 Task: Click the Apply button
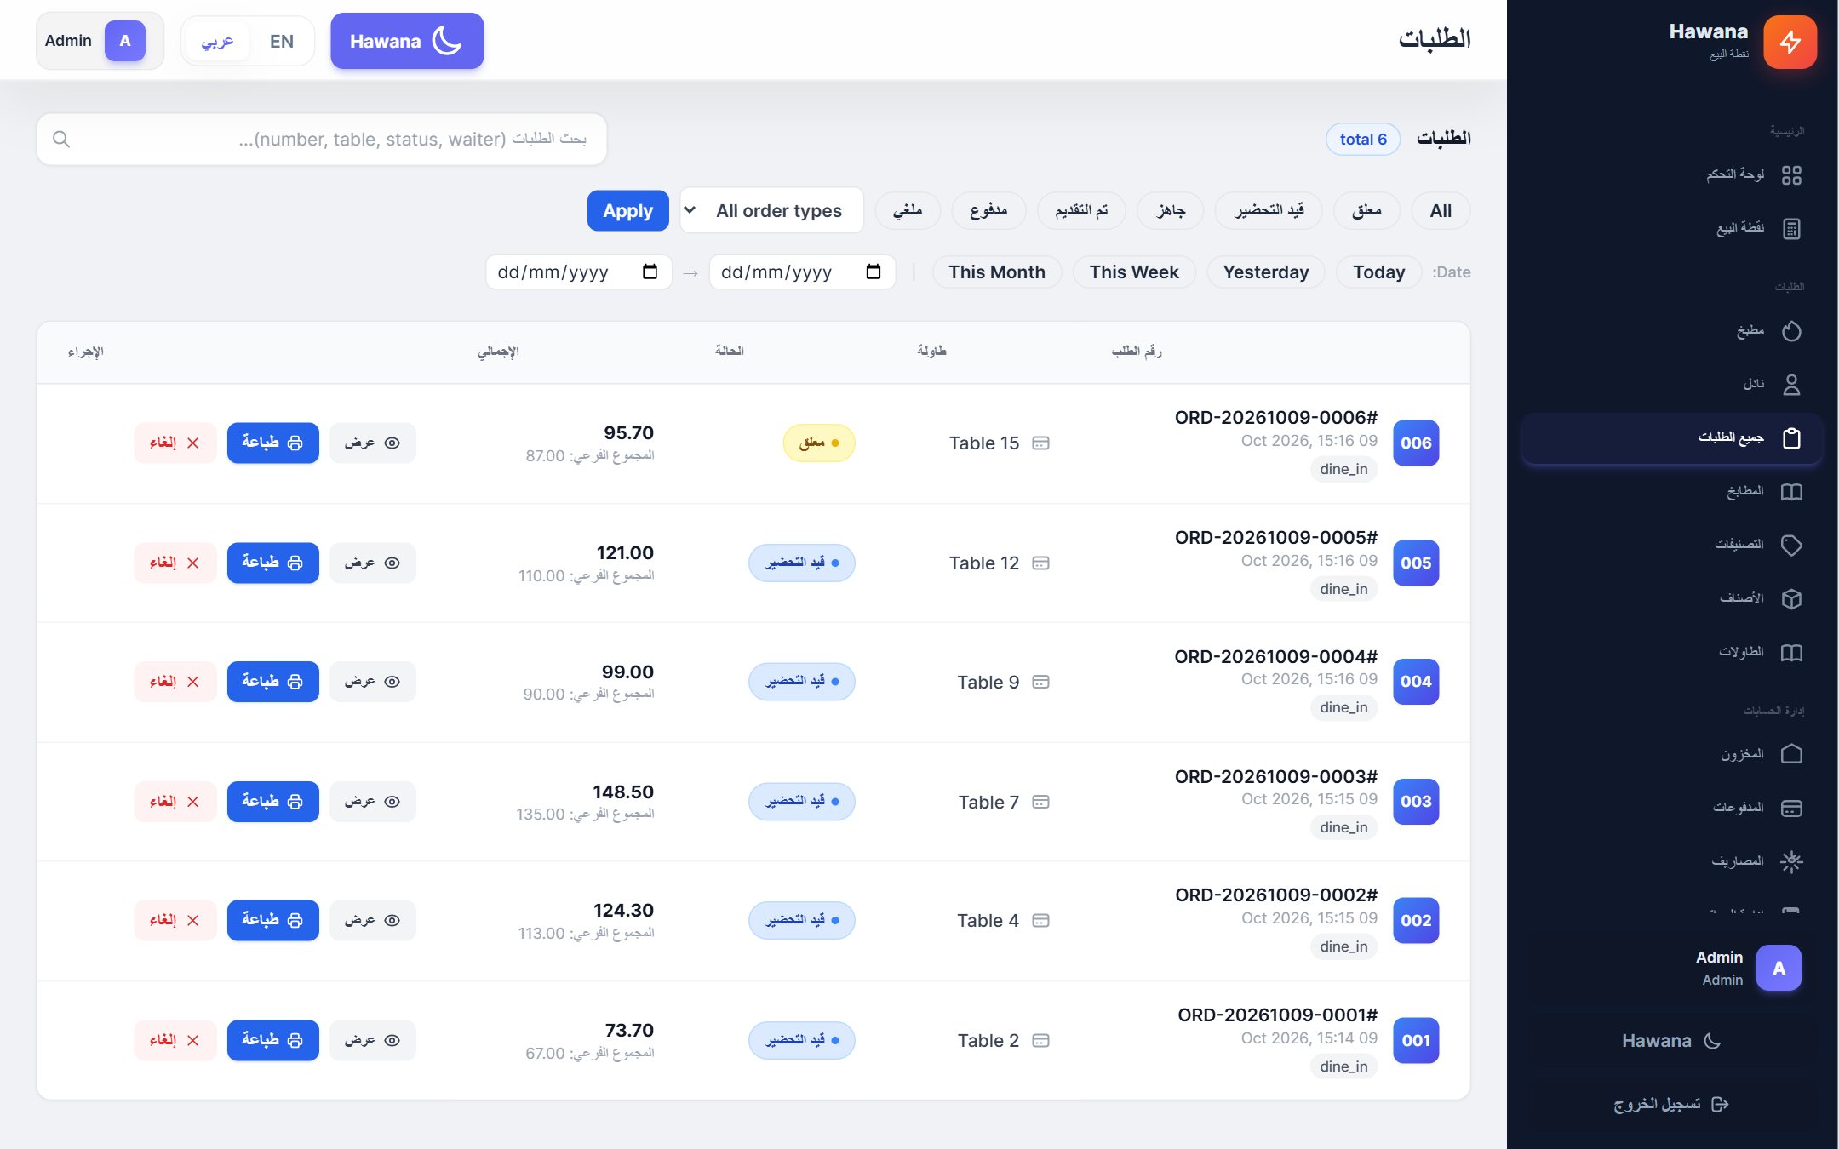628,210
